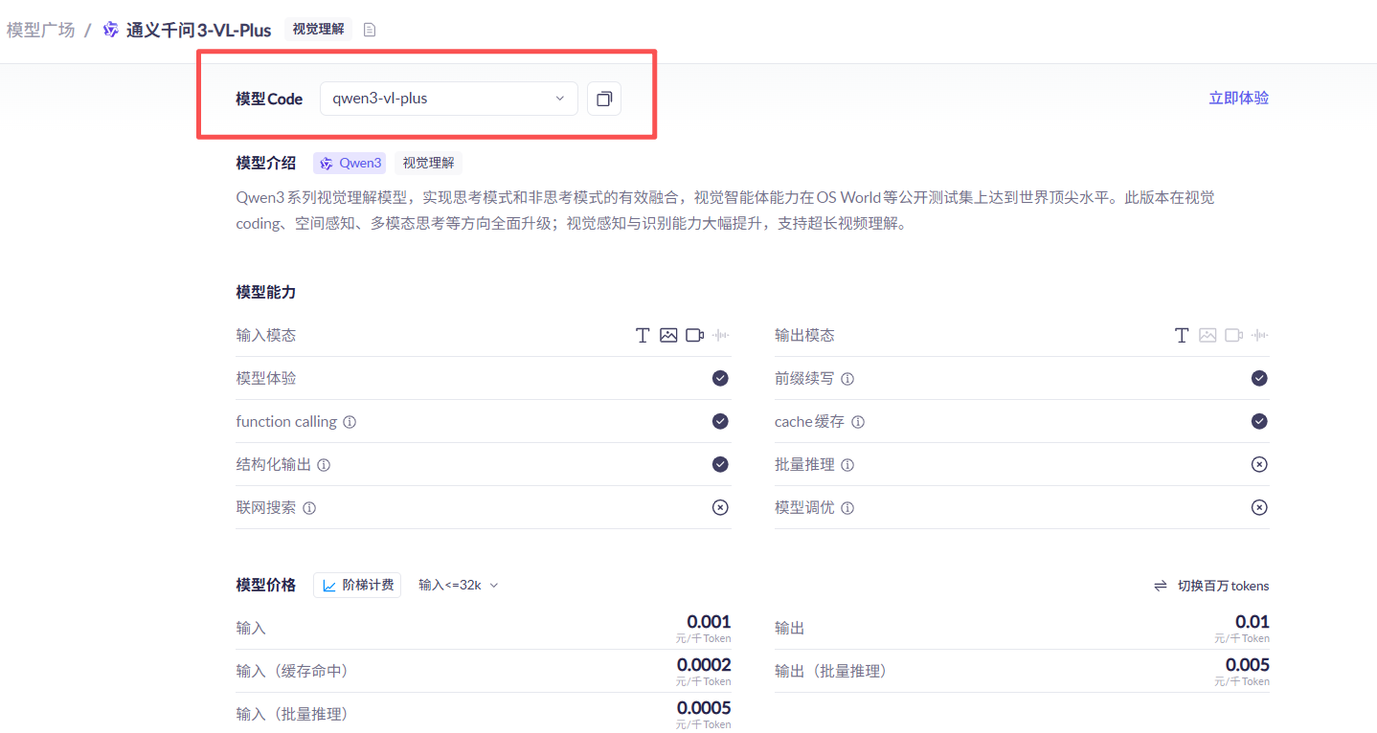Click the 模型价格 section heading
This screenshot has height=733, width=1377.
[266, 585]
